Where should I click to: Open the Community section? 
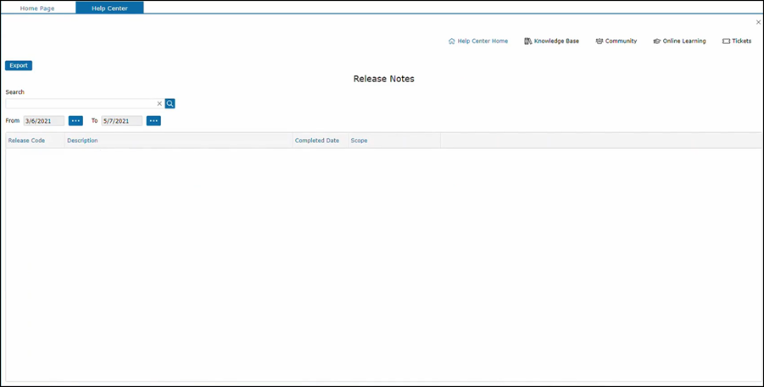tap(616, 41)
